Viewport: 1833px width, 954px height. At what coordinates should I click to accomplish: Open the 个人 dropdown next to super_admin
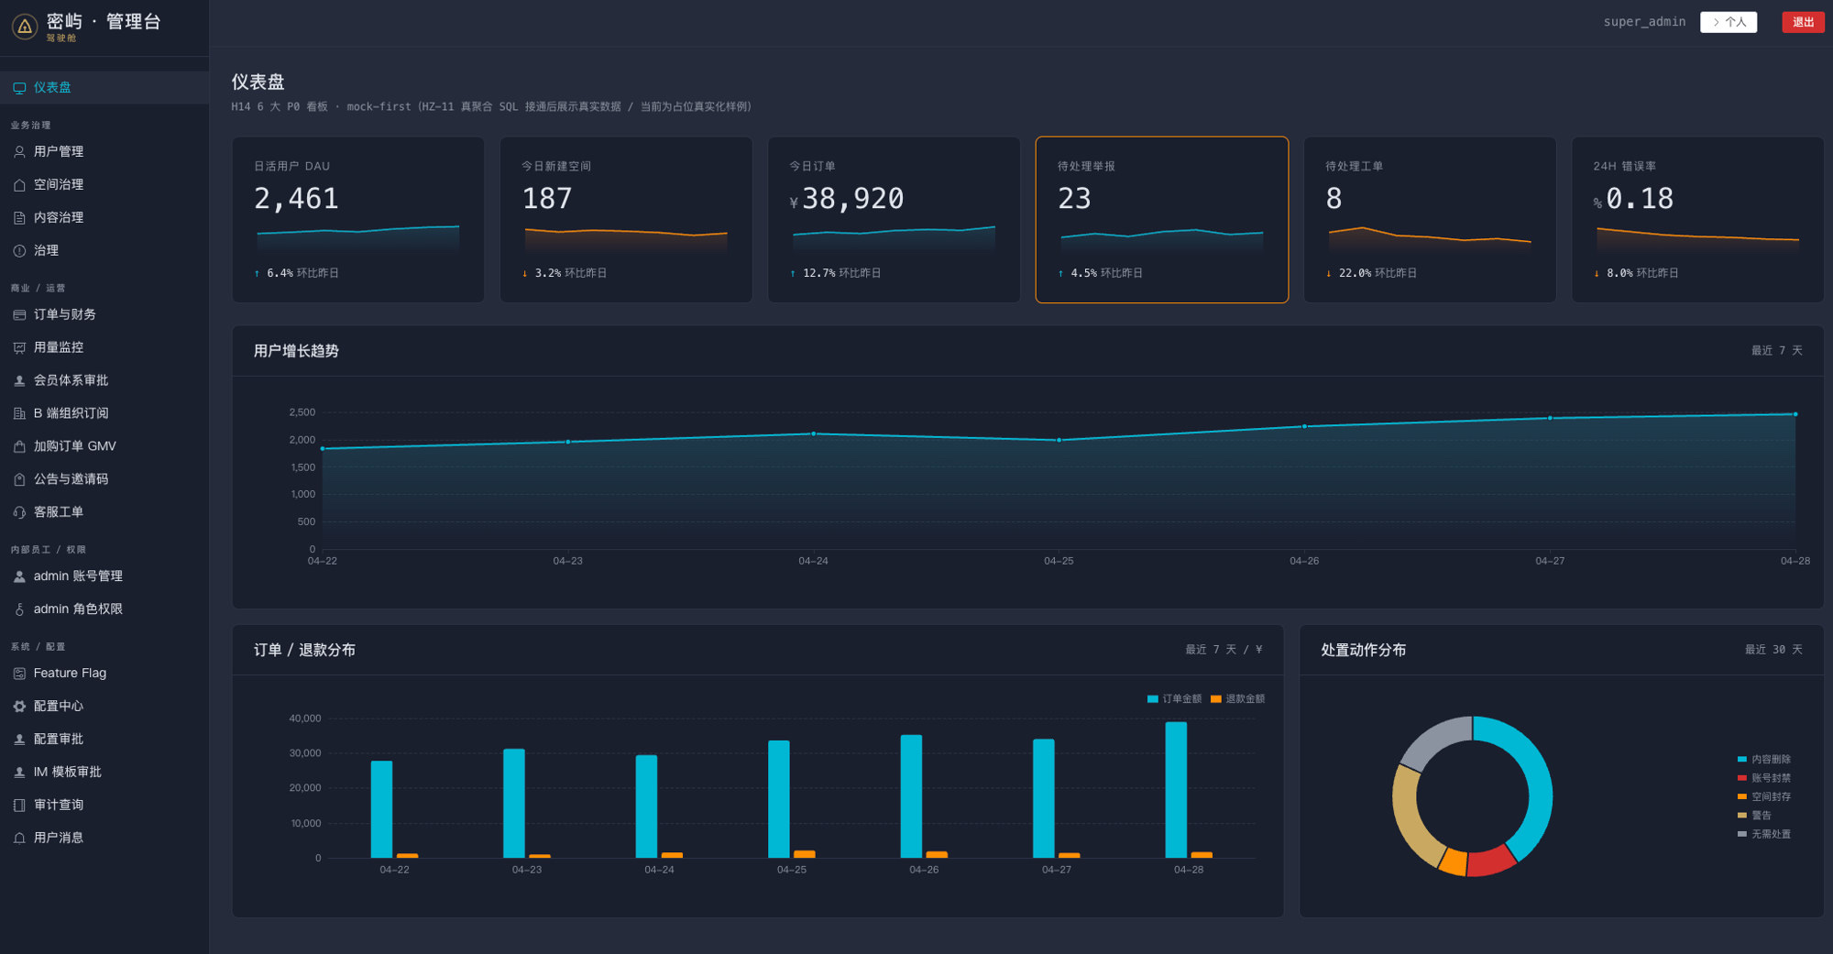1729,22
